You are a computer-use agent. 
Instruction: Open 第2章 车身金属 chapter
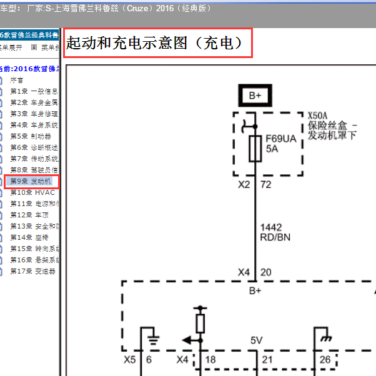[x=34, y=102]
